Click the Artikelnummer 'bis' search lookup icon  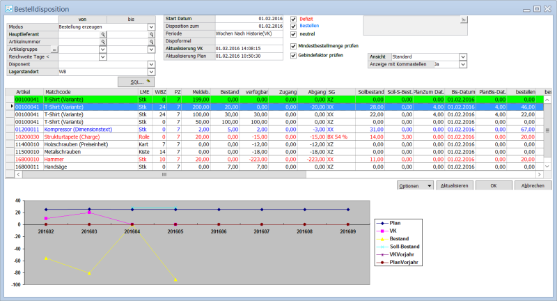[x=150, y=42]
